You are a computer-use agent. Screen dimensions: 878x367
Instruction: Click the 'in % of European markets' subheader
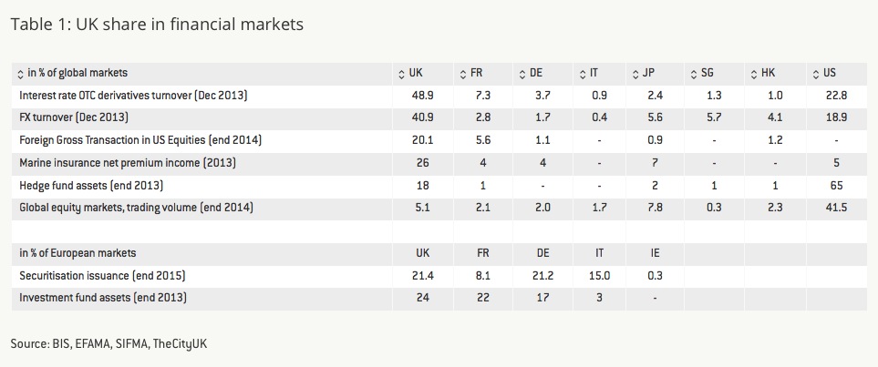[x=77, y=253]
